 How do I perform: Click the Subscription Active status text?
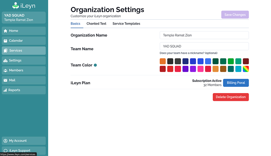coord(207,81)
